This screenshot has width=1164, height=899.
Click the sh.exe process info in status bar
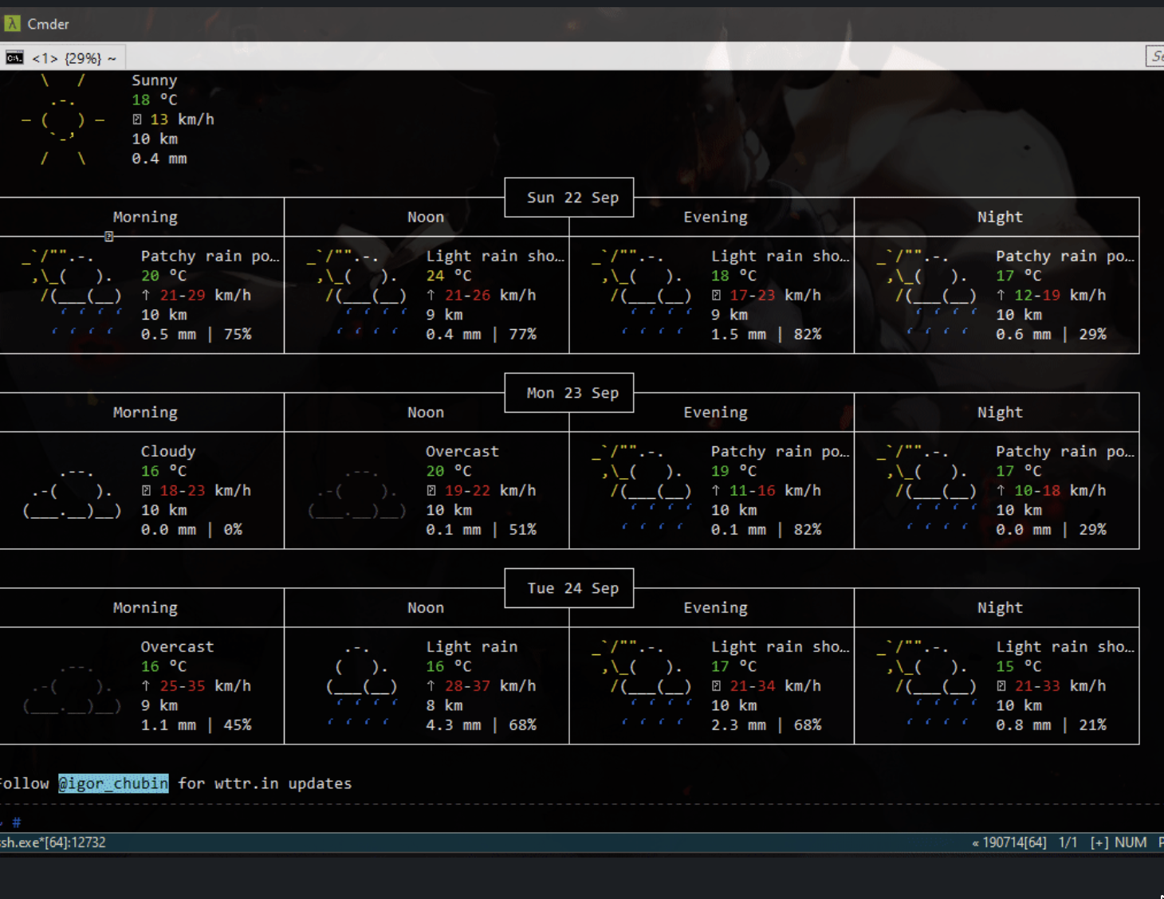coord(53,842)
